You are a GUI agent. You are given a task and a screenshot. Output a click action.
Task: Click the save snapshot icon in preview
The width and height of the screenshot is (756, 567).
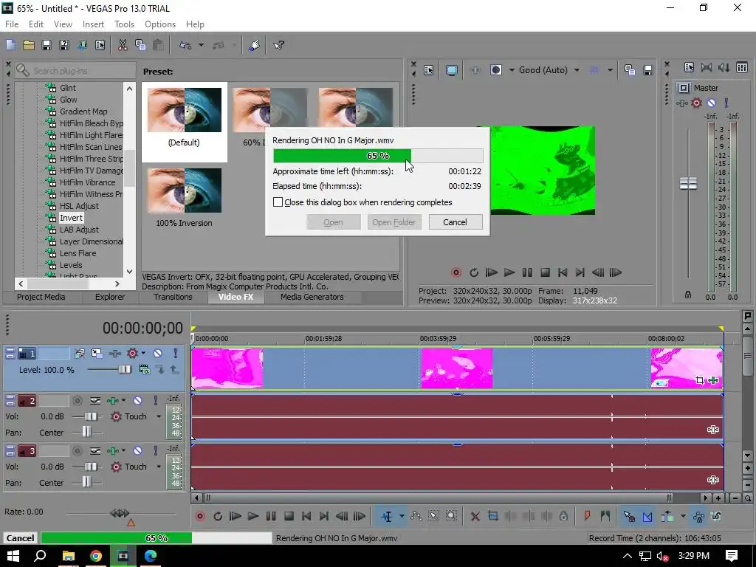coord(648,70)
